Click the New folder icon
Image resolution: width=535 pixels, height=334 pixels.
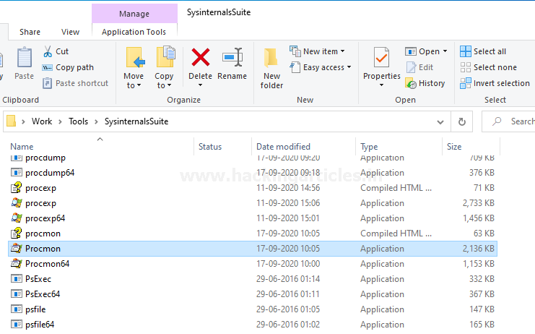[x=271, y=57]
